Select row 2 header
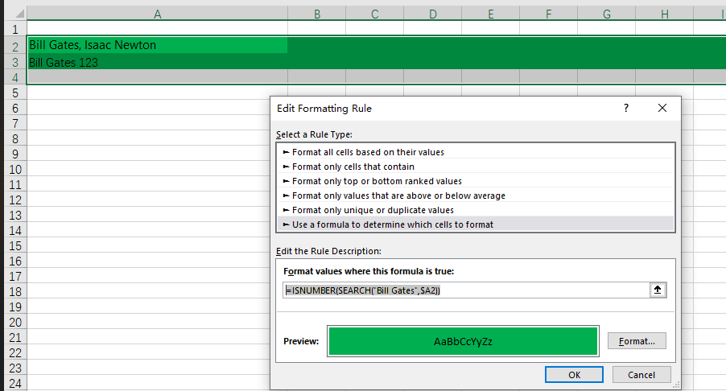 [x=15, y=47]
